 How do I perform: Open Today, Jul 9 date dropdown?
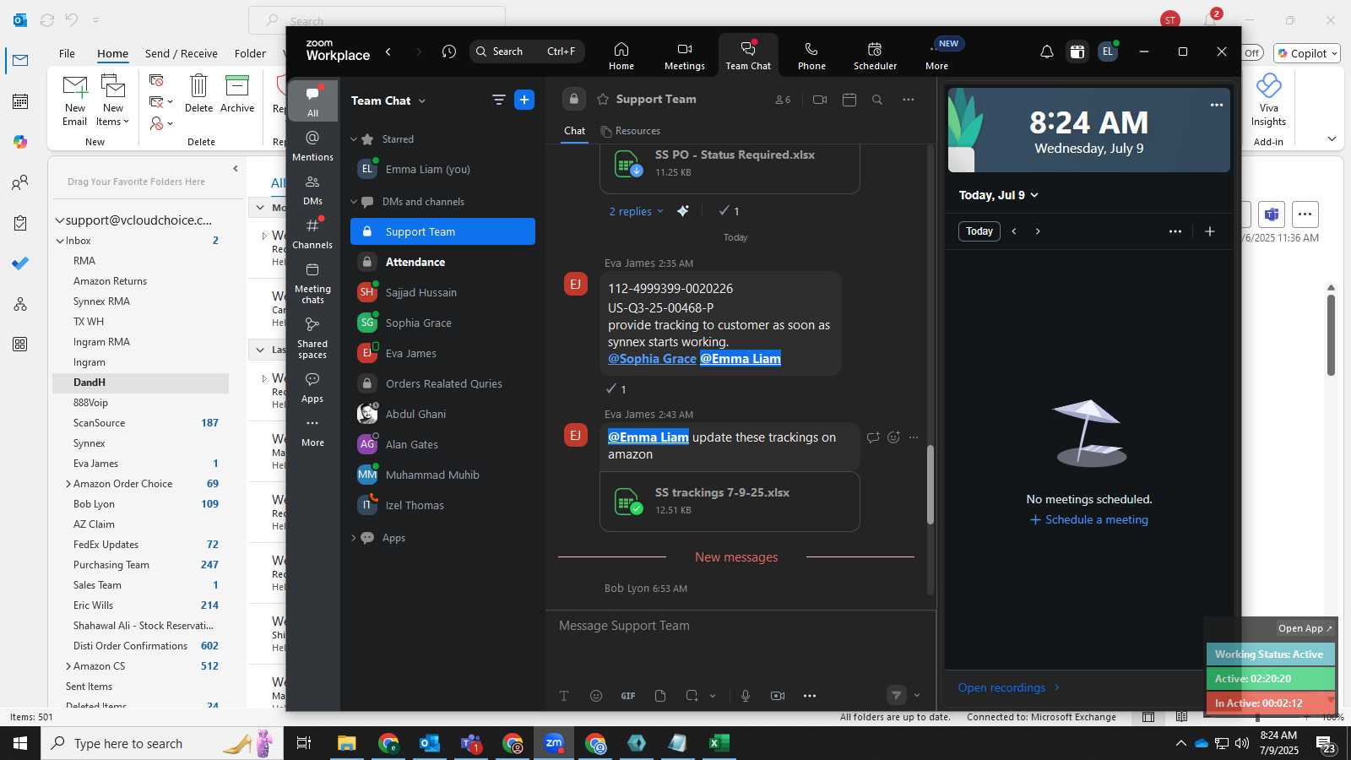(998, 195)
